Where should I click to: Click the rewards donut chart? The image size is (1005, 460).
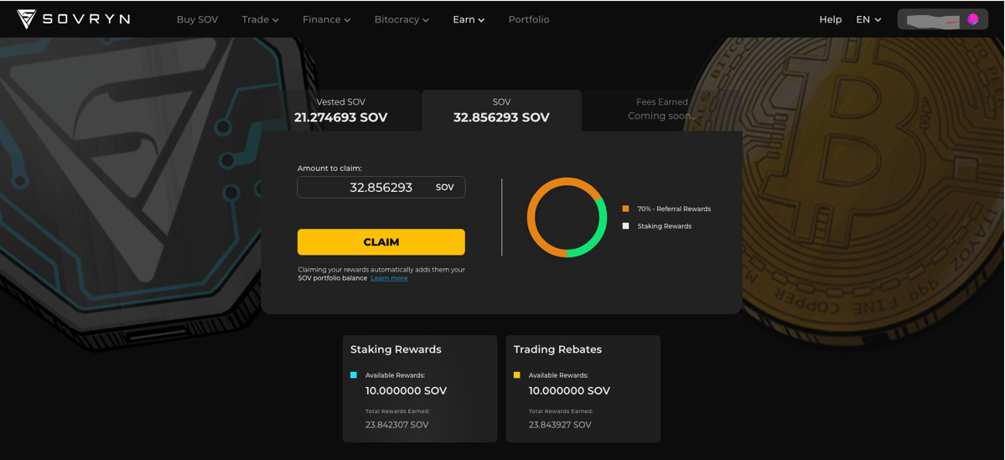coord(567,217)
